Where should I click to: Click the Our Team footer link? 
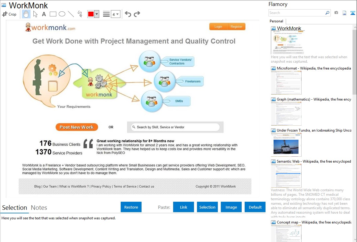click(50, 186)
